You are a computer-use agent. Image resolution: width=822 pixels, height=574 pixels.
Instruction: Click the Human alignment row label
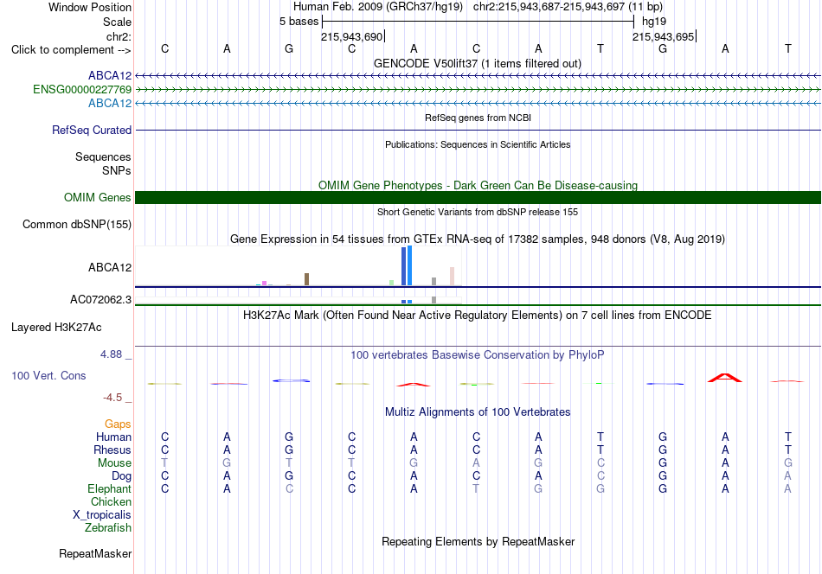pyautogui.click(x=113, y=437)
